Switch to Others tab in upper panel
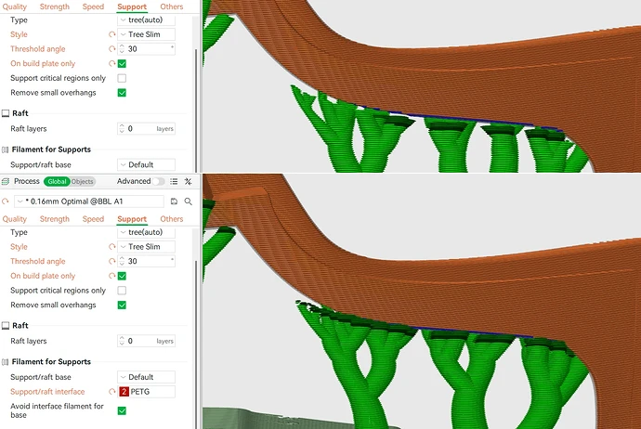The width and height of the screenshot is (641, 429). point(172,6)
